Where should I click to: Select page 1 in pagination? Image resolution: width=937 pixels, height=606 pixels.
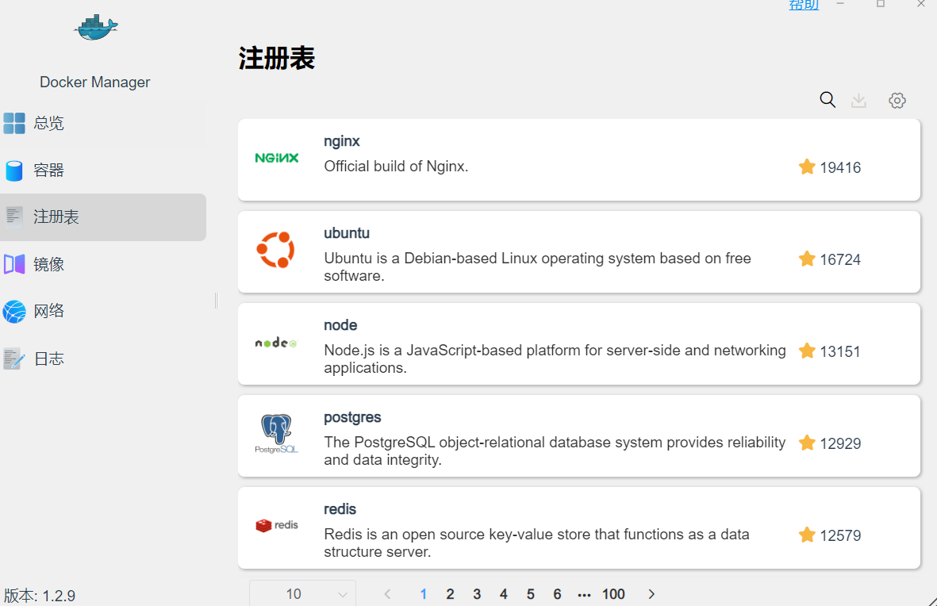pos(423,594)
